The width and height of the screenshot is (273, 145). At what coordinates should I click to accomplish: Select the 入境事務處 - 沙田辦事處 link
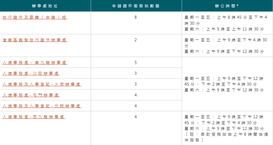coord(31,74)
